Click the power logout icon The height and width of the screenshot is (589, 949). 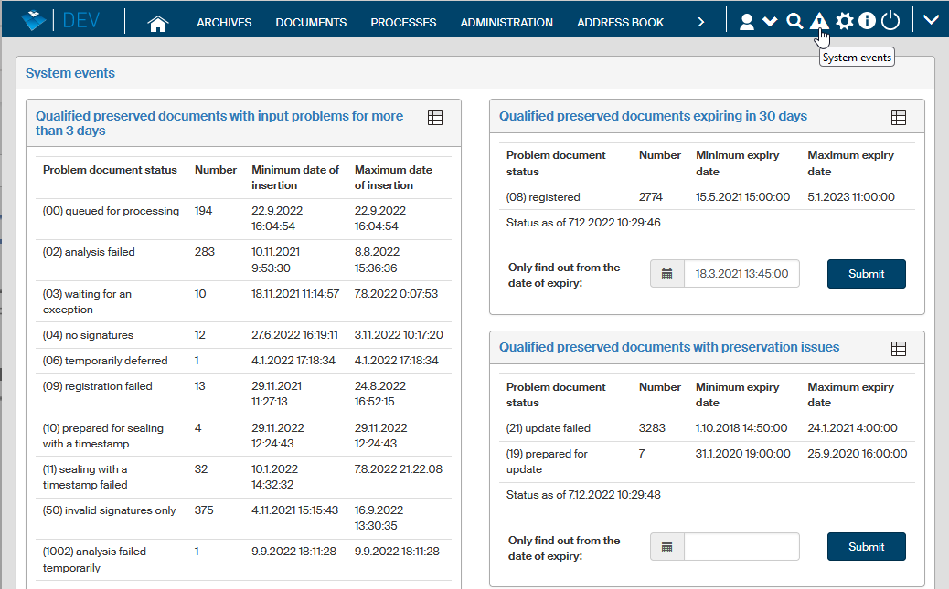(x=890, y=22)
